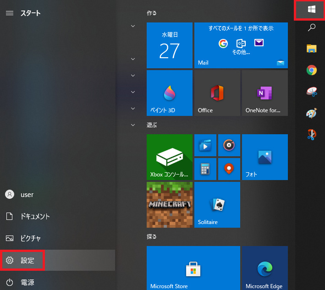The height and width of the screenshot is (290, 325).
Task: Launch the Minecraft tile
Action: pyautogui.click(x=170, y=205)
